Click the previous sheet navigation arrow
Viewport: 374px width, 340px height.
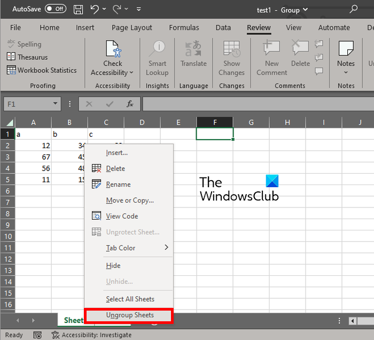(x=18, y=320)
